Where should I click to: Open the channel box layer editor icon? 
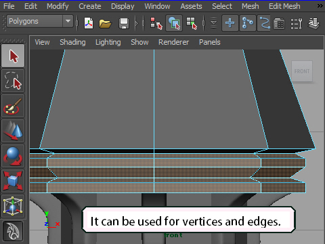point(314,24)
